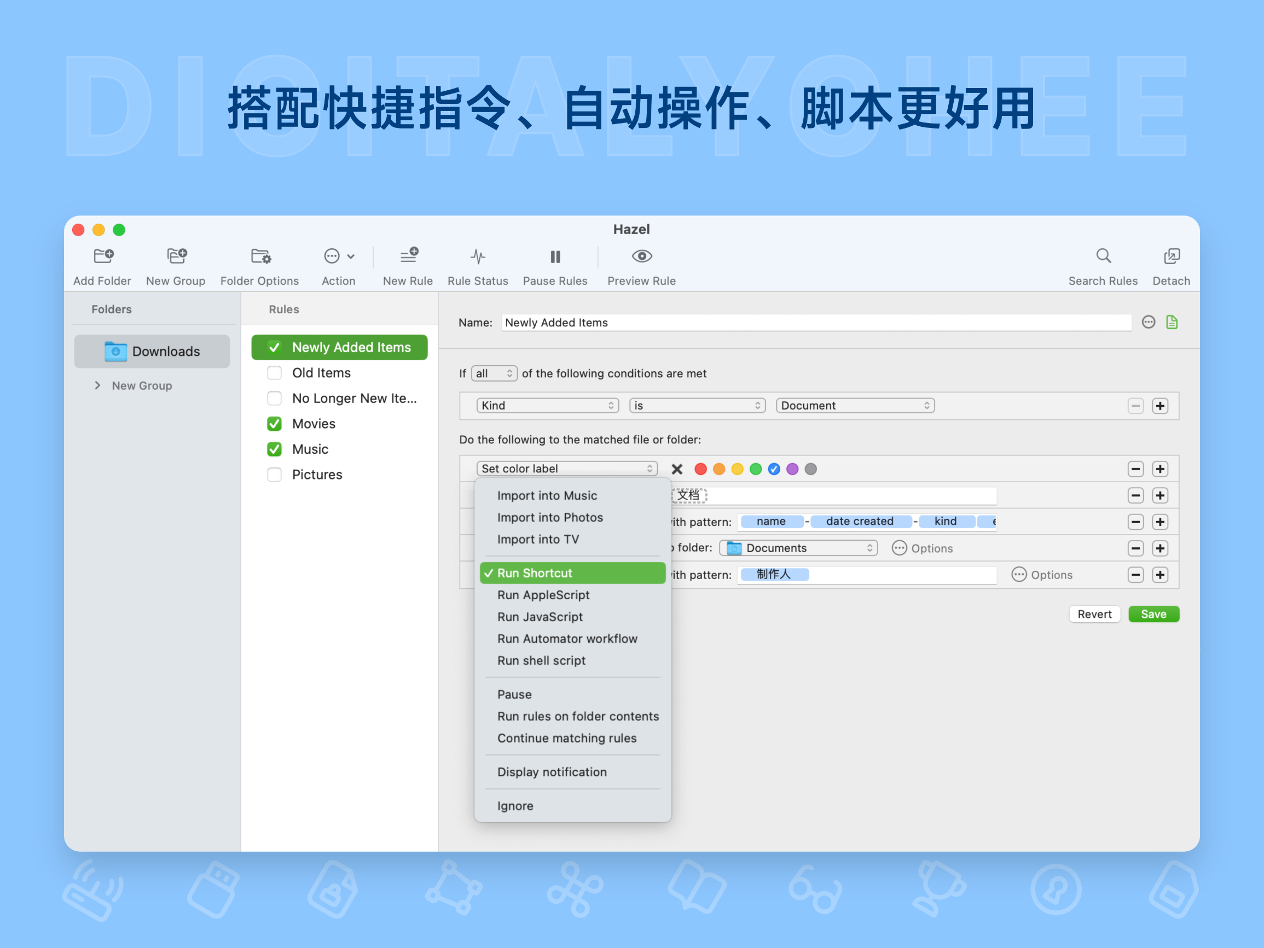Choose Display notification in the menu
The height and width of the screenshot is (948, 1264).
point(552,771)
